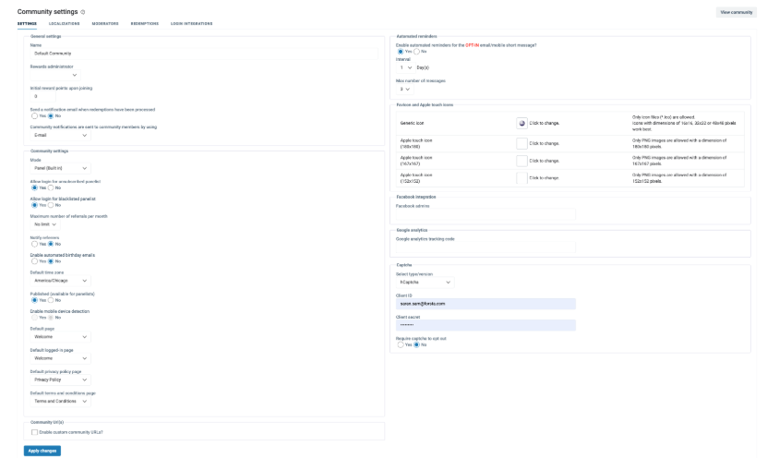Click the Captcha Client ID field
The width and height of the screenshot is (767, 458).
point(485,304)
